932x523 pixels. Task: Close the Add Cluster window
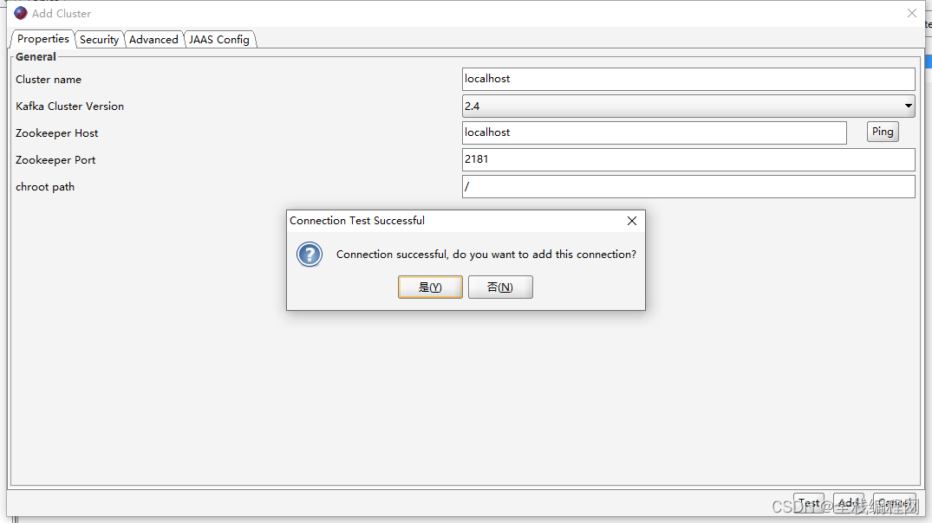[912, 13]
